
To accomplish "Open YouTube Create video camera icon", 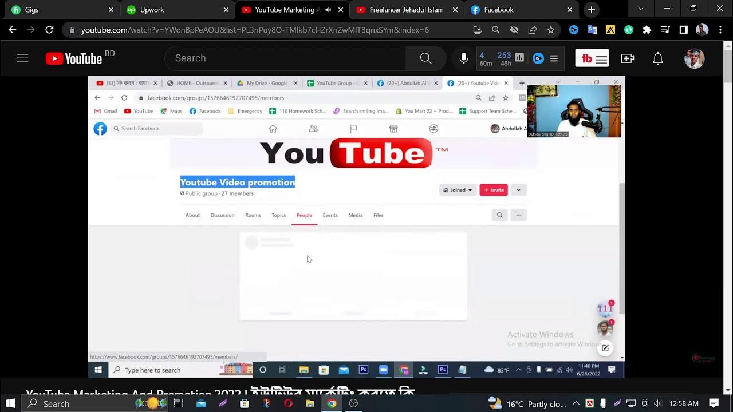I will [x=628, y=58].
